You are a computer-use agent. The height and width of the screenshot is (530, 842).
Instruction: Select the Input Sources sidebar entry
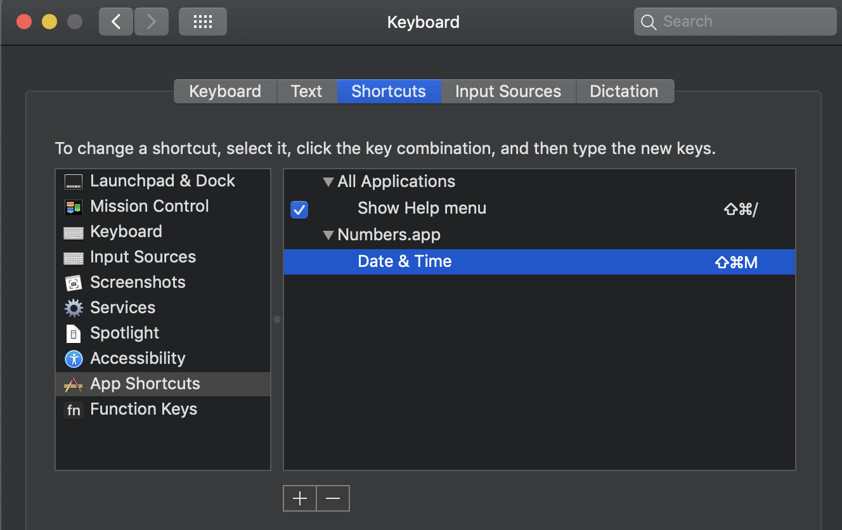(x=143, y=257)
